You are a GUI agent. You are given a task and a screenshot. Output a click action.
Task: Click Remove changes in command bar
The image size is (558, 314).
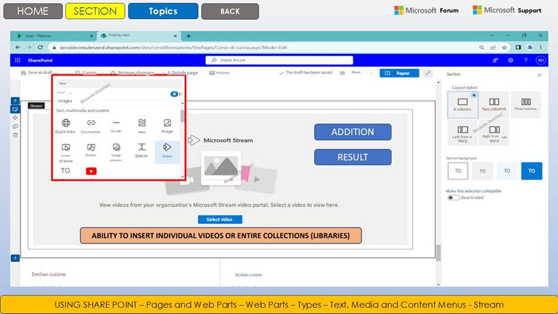pyautogui.click(x=132, y=72)
